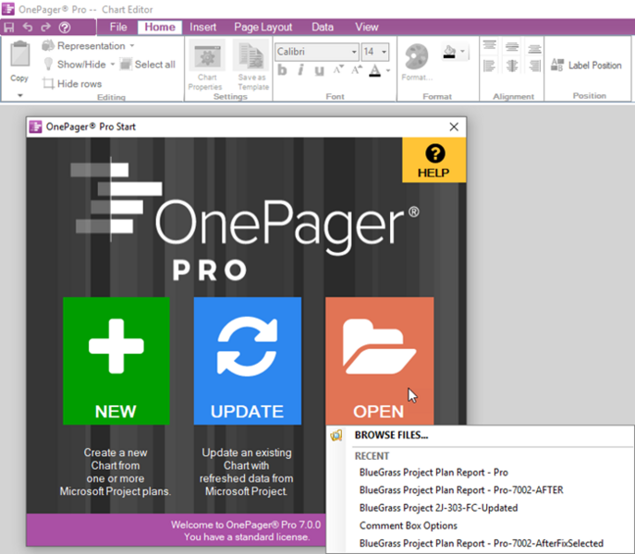Open the help question mark in title toolbar
The image size is (635, 554).
click(x=65, y=28)
